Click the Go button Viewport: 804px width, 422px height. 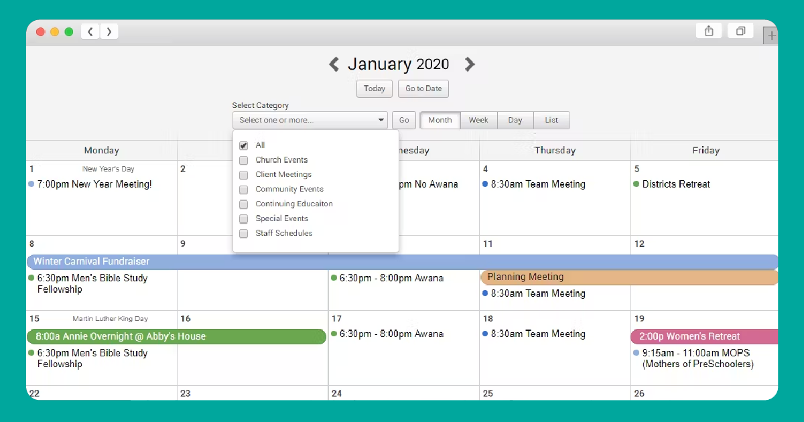click(404, 120)
